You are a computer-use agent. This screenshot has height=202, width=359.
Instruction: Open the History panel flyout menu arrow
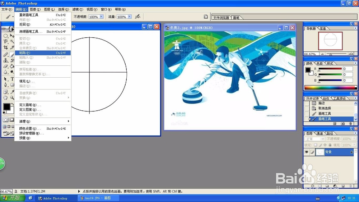pyautogui.click(x=355, y=98)
